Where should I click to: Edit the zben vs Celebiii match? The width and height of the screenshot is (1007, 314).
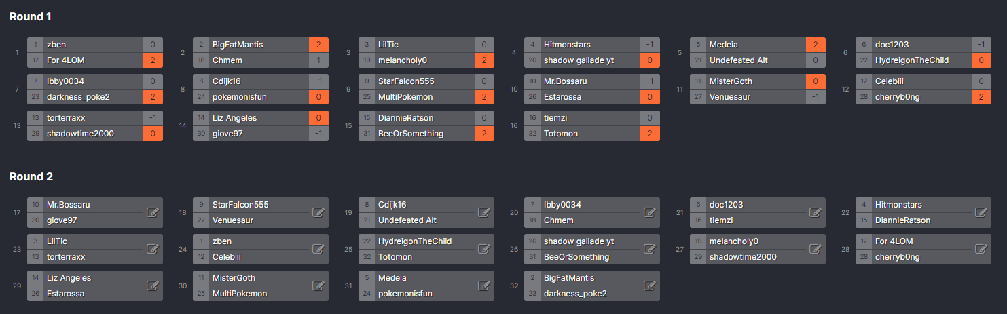pos(318,249)
